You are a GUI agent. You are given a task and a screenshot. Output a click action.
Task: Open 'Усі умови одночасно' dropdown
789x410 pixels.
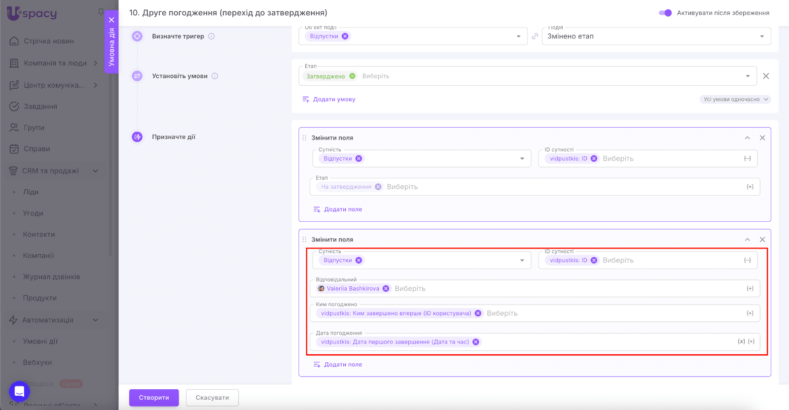pyautogui.click(x=735, y=100)
